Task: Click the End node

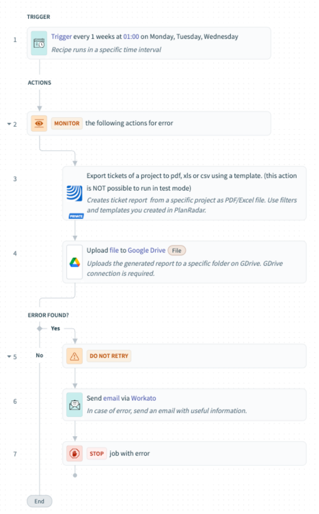Action: [x=39, y=501]
